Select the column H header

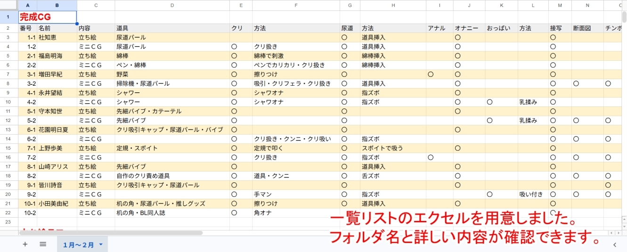[x=393, y=5]
